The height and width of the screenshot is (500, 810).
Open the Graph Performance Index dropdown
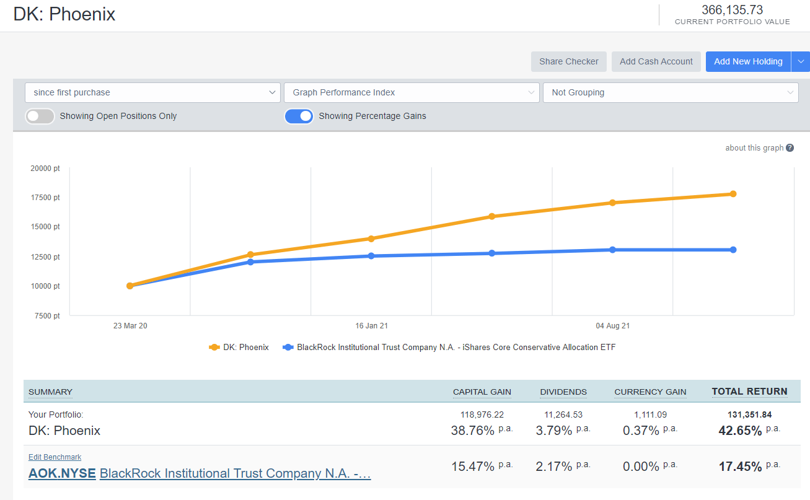(x=412, y=92)
